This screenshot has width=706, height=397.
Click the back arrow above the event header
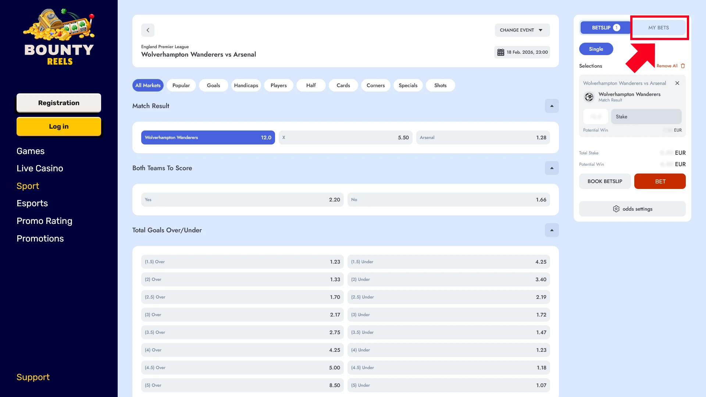(148, 30)
